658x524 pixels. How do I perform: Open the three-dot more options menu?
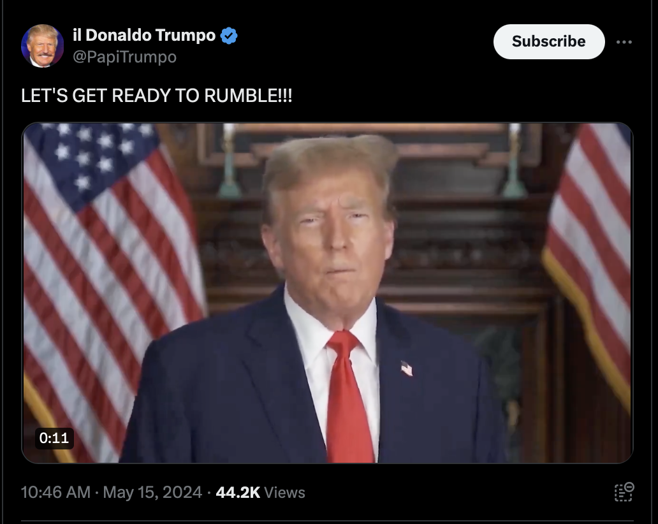pos(624,42)
